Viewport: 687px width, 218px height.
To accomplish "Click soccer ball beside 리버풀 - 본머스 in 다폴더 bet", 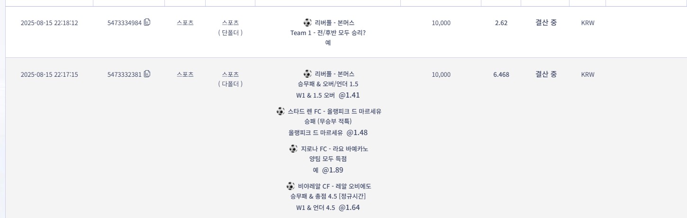I will coord(307,73).
